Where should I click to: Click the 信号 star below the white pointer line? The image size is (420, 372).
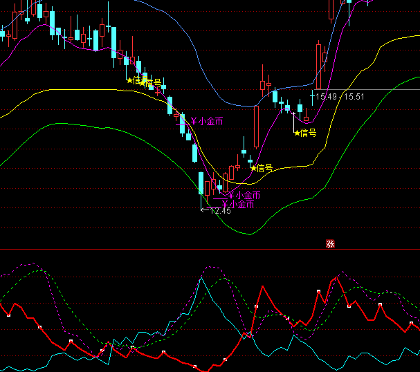click(304, 133)
